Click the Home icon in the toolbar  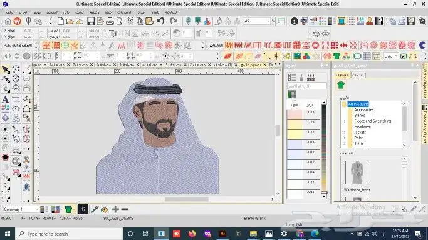(8, 21)
